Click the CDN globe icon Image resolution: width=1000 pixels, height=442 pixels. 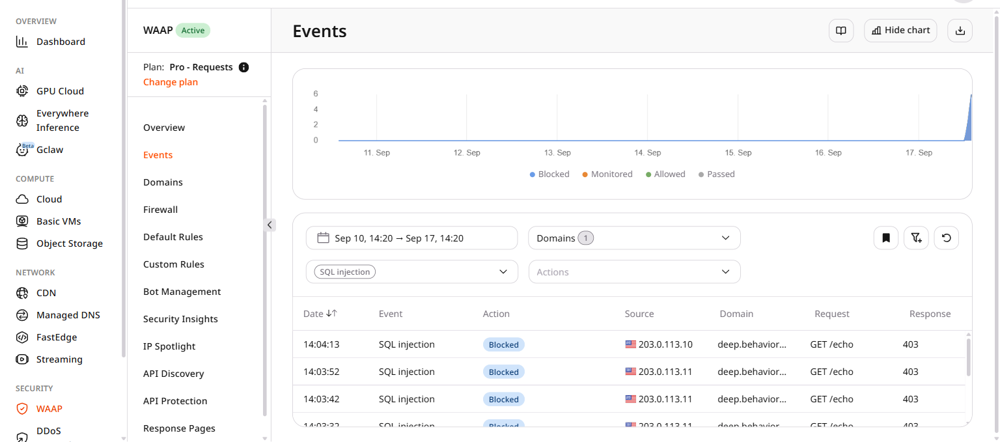click(x=22, y=293)
